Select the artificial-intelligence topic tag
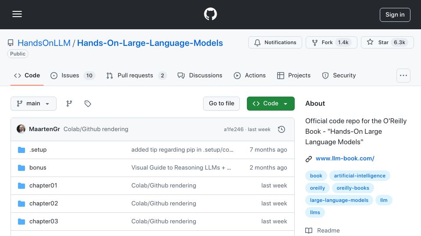 click(x=360, y=176)
